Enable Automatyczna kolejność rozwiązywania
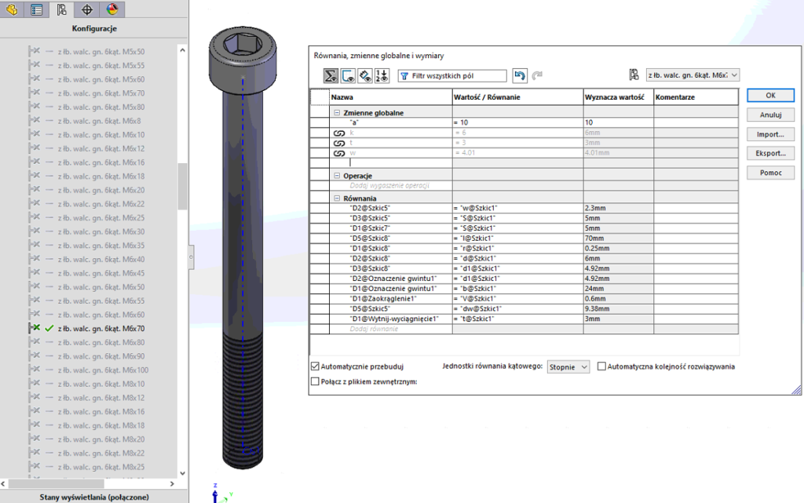The width and height of the screenshot is (804, 503). coord(601,366)
